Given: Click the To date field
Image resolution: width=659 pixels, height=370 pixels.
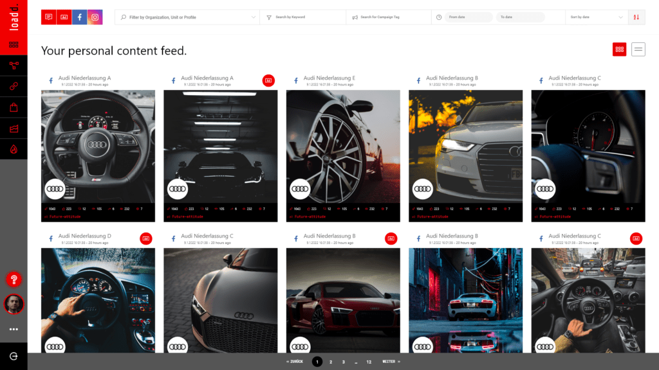Looking at the screenshot, I should (520, 17).
